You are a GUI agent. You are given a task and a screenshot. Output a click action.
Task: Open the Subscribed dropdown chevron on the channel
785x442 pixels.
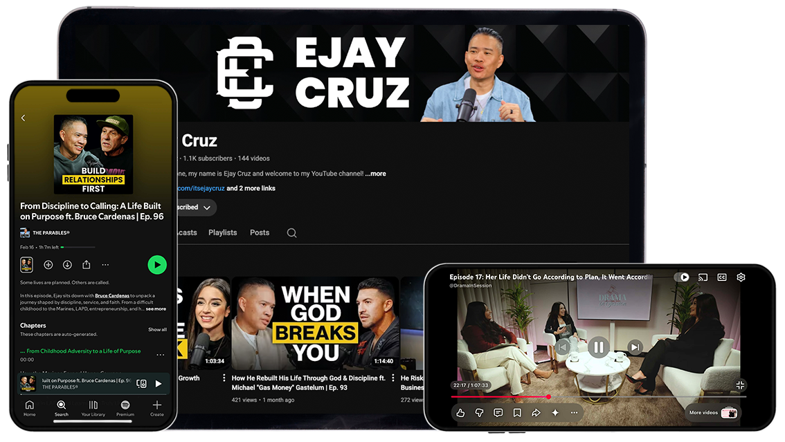point(207,208)
